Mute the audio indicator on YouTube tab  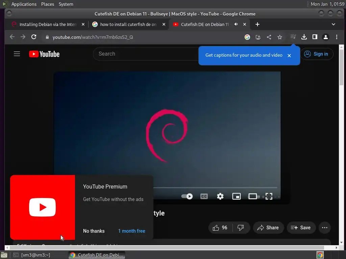click(236, 24)
